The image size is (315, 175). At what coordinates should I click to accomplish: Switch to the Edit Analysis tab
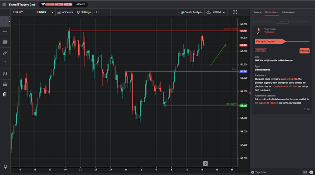point(288,12)
